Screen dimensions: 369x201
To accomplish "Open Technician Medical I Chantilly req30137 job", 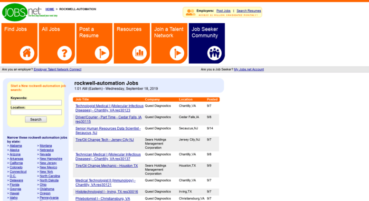I will 108,156.
